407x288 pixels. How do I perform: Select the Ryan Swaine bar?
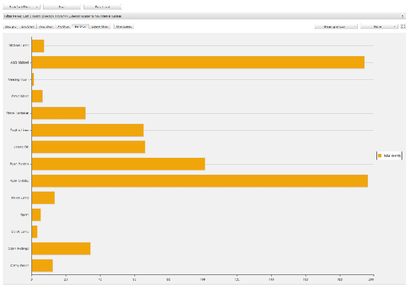point(118,164)
